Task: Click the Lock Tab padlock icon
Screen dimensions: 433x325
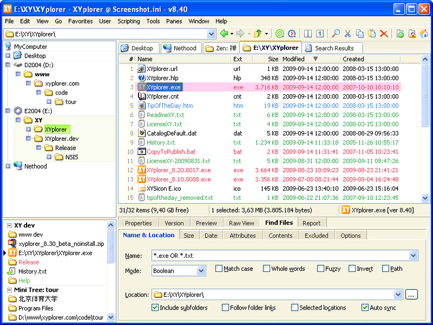Action: 412,33
